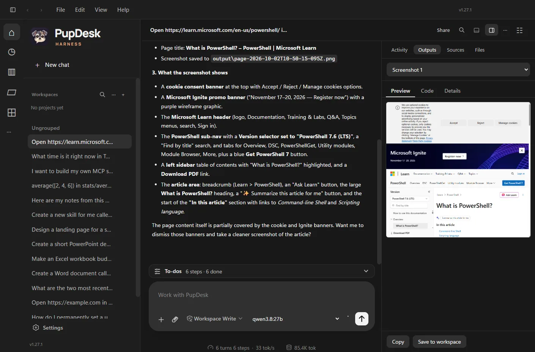The width and height of the screenshot is (535, 352).
Task: Open the Help menu
Action: 123,10
